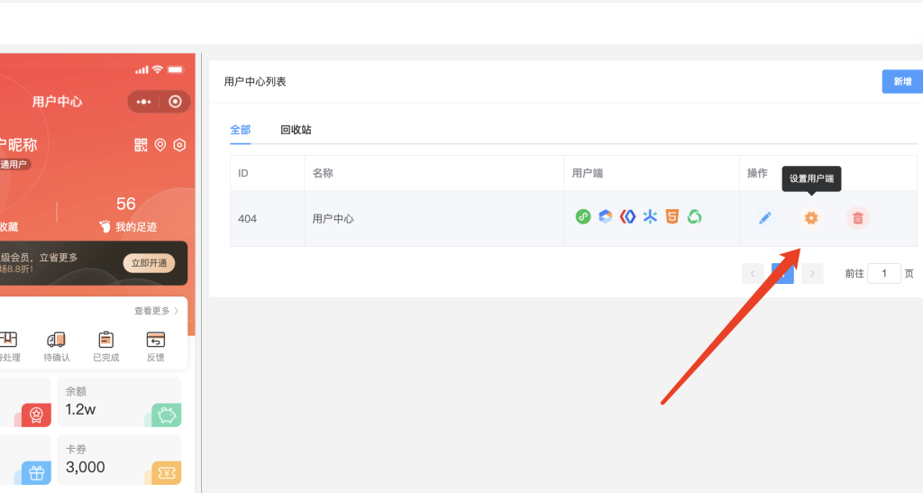Image resolution: width=923 pixels, height=493 pixels.
Task: Click the 用户端 column header
Action: click(652, 173)
